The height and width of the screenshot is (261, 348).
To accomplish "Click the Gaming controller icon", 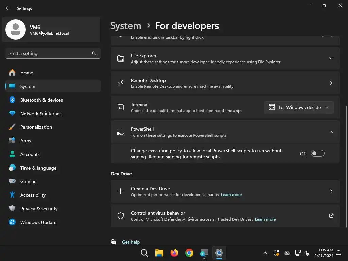I will pyautogui.click(x=12, y=181).
